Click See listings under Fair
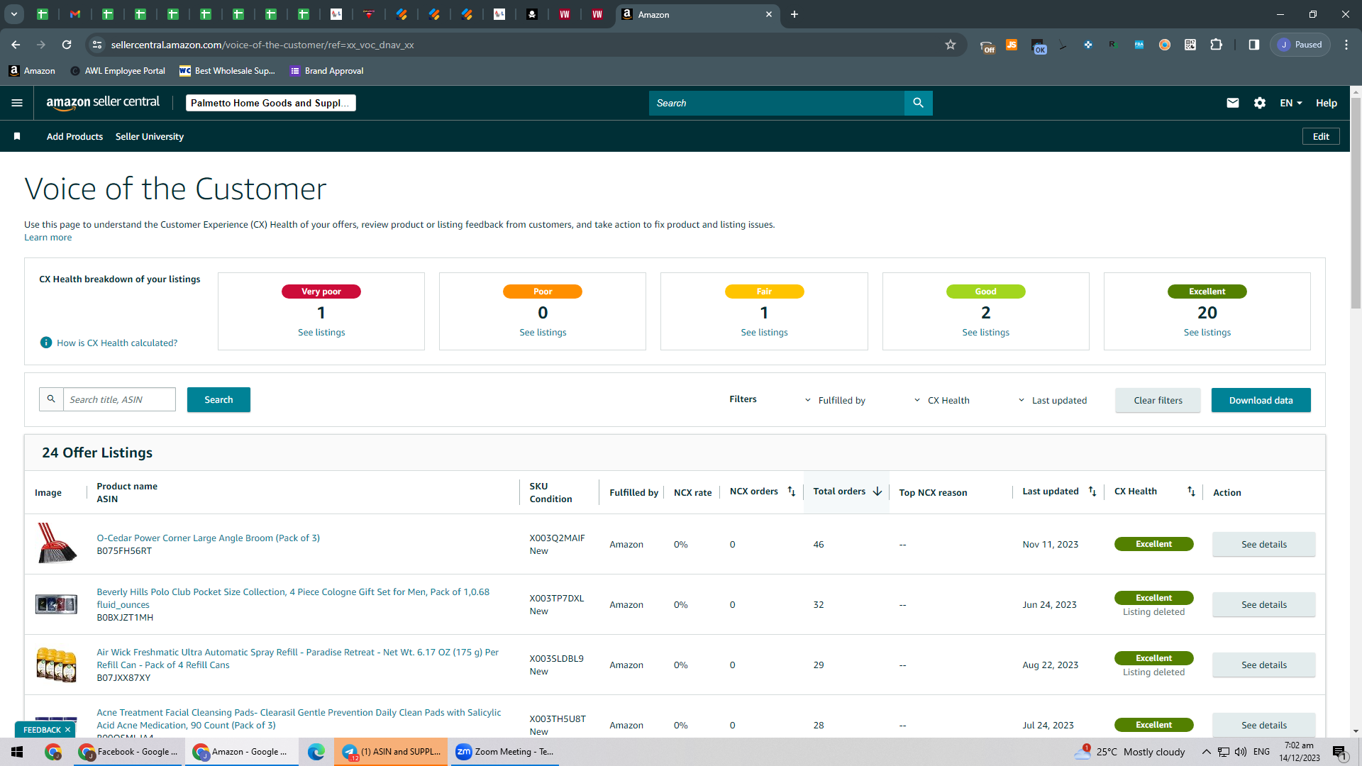 click(x=764, y=332)
